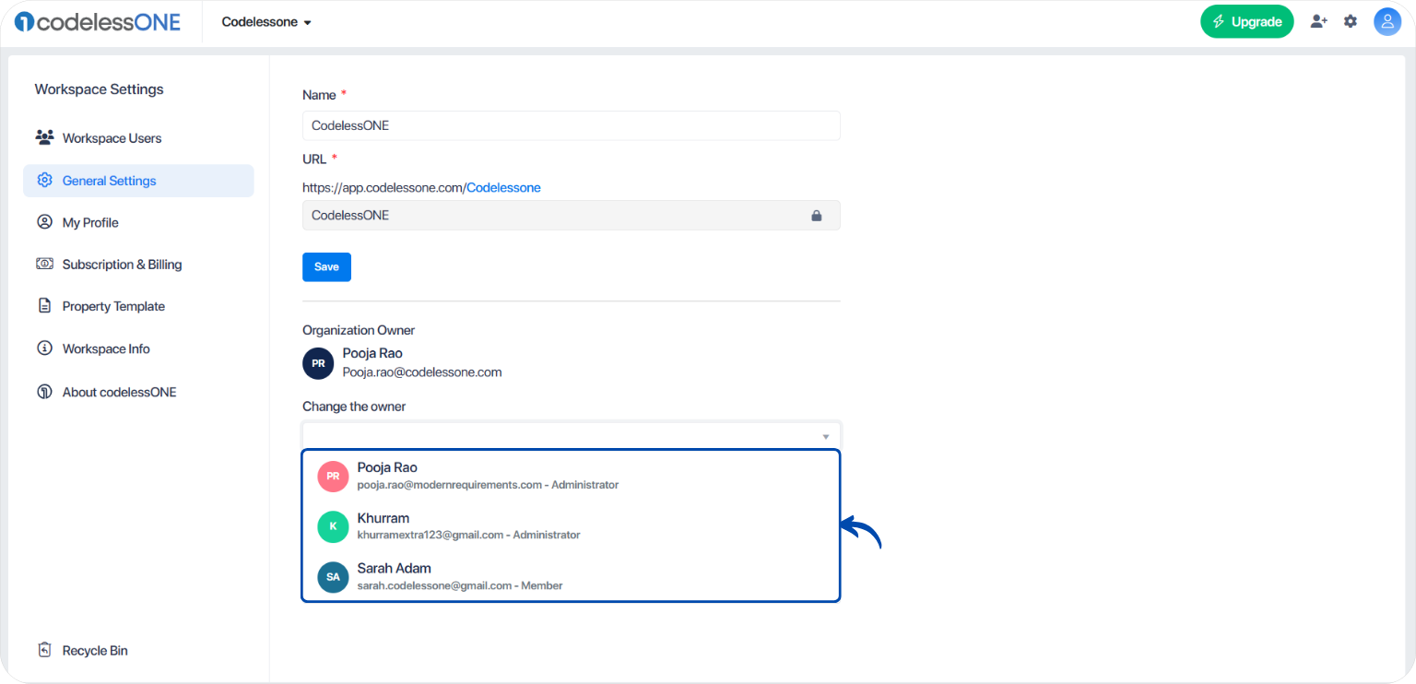Select Pooja Rao from the owner list
This screenshot has width=1416, height=684.
[572, 476]
